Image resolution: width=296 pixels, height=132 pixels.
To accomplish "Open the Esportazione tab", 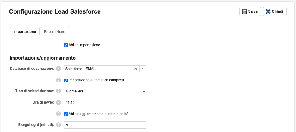I will point(55,32).
